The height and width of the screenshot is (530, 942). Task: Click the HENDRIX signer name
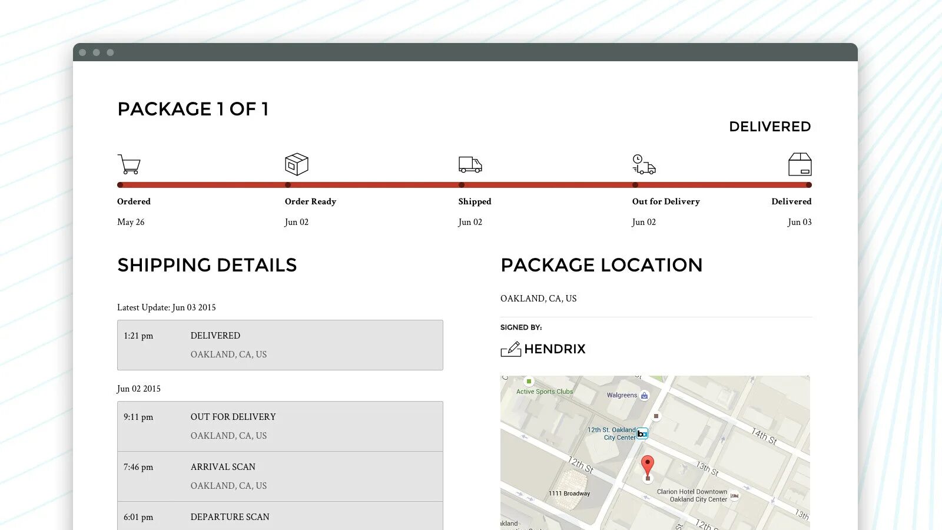[x=555, y=349]
